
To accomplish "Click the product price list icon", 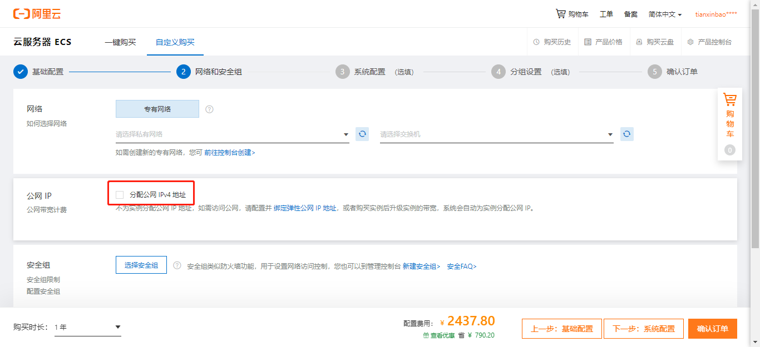I will pos(588,42).
